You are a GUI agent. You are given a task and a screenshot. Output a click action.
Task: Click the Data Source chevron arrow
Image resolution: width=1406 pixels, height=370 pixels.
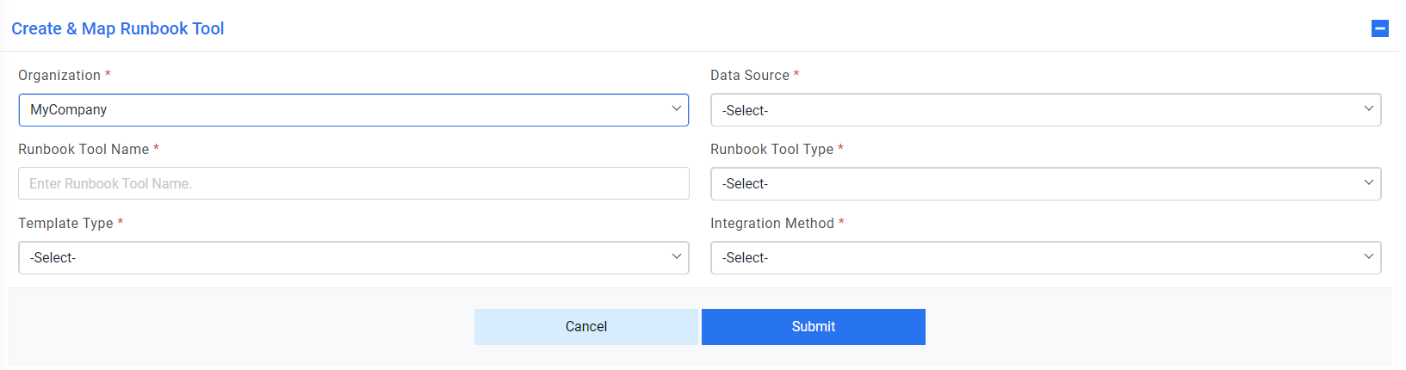coord(1368,109)
